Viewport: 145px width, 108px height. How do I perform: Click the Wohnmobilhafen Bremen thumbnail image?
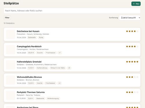point(10,80)
